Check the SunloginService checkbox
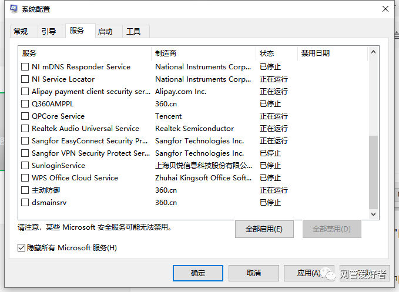The height and width of the screenshot is (292, 399). click(x=25, y=165)
